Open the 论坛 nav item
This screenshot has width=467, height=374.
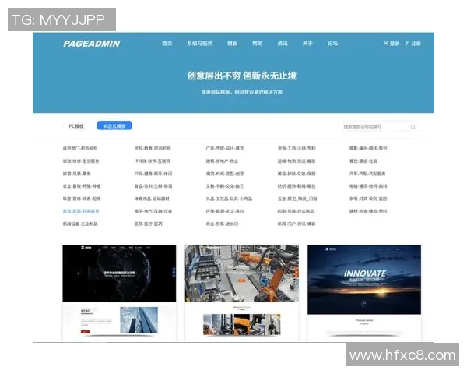pos(332,44)
